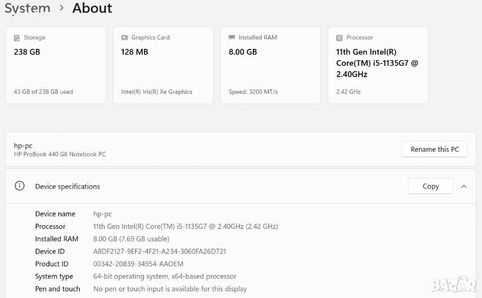This screenshot has height=298, width=482.
Task: Click the About breadcrumb title
Action: pyautogui.click(x=92, y=8)
